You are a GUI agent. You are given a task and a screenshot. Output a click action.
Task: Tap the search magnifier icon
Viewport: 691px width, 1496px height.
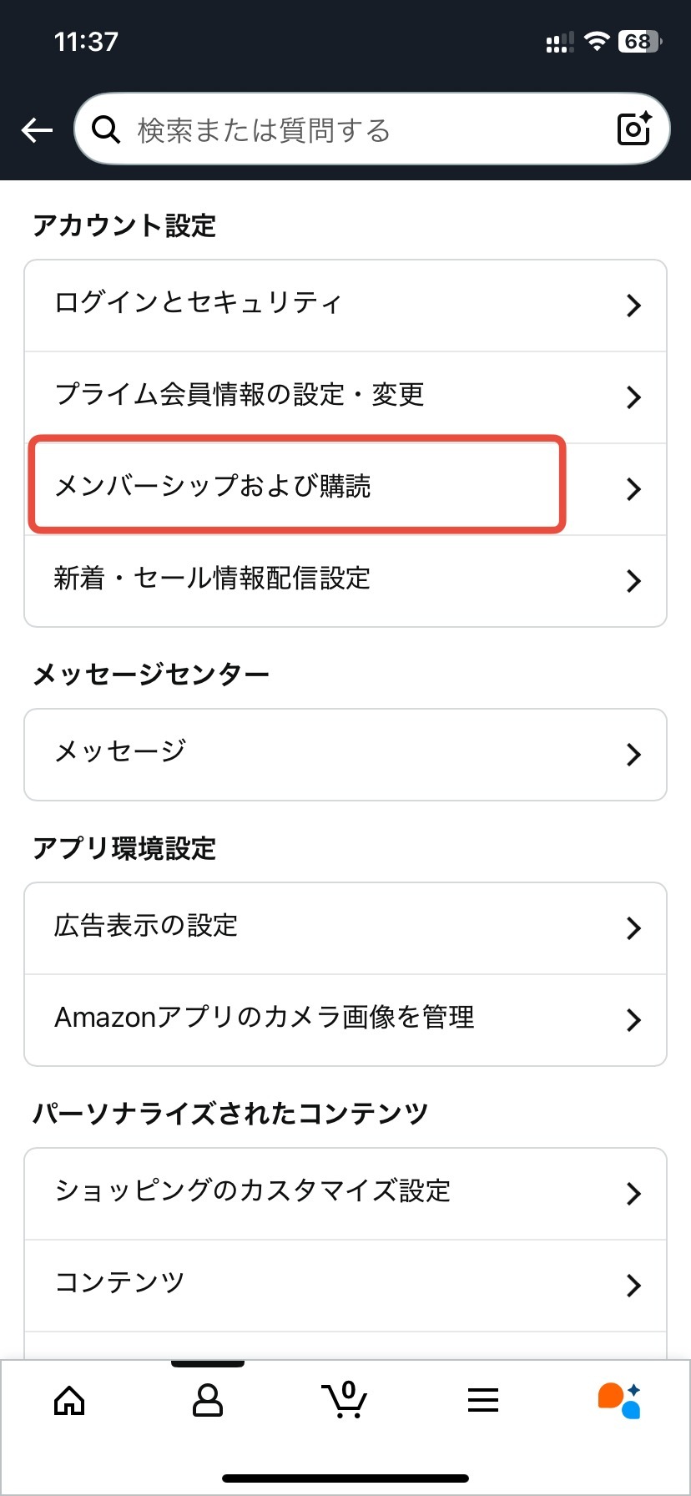coord(106,130)
